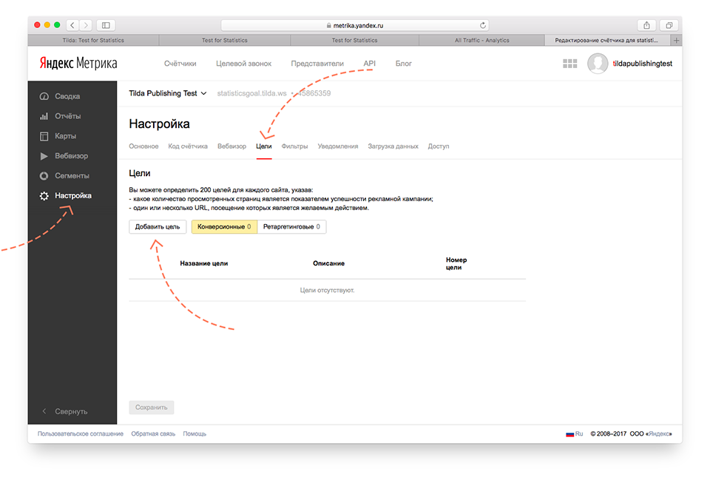The image size is (710, 483).
Task: Click the tildapublishingtest username
Action: pos(643,64)
